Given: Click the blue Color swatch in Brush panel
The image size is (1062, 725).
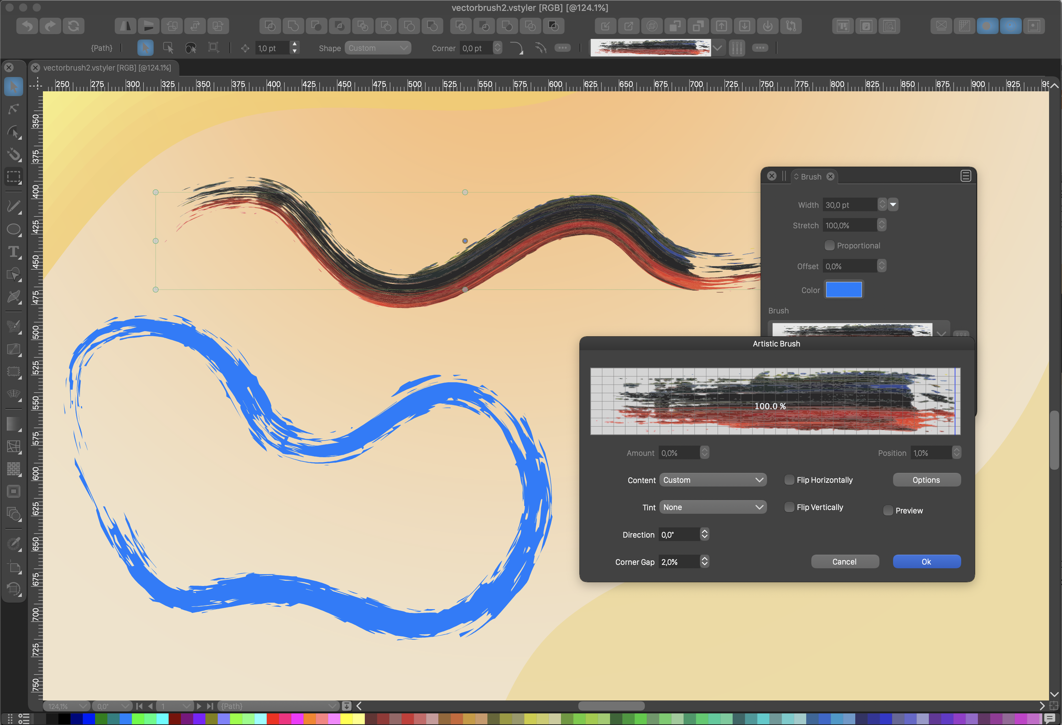Looking at the screenshot, I should point(844,290).
